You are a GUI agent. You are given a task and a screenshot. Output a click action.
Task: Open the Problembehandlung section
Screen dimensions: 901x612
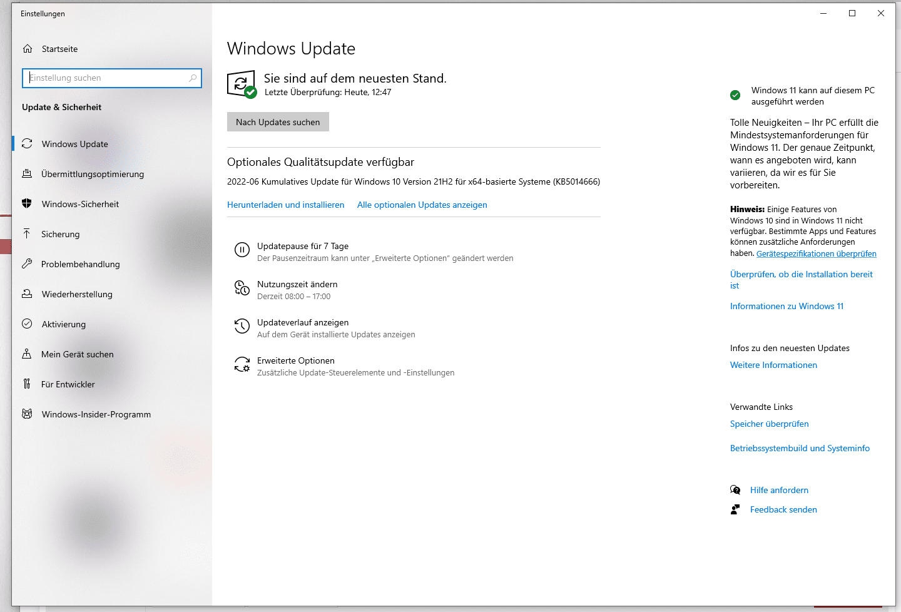tap(112, 264)
